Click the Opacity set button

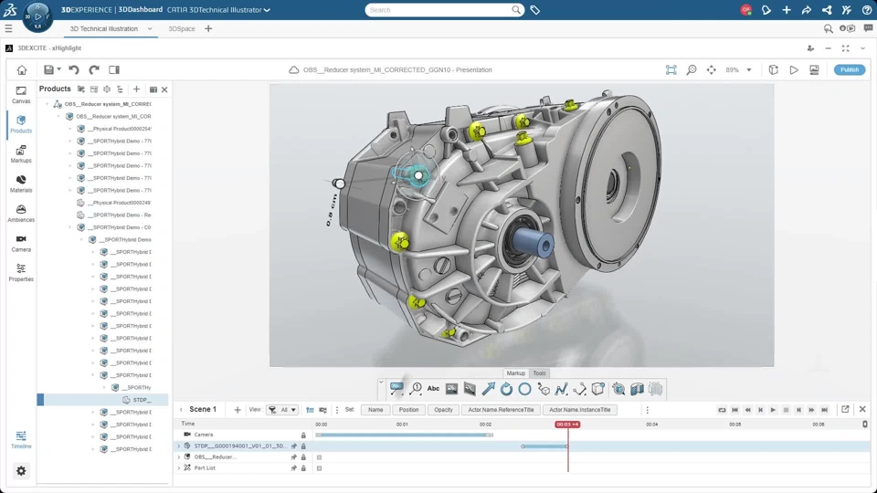[443, 410]
